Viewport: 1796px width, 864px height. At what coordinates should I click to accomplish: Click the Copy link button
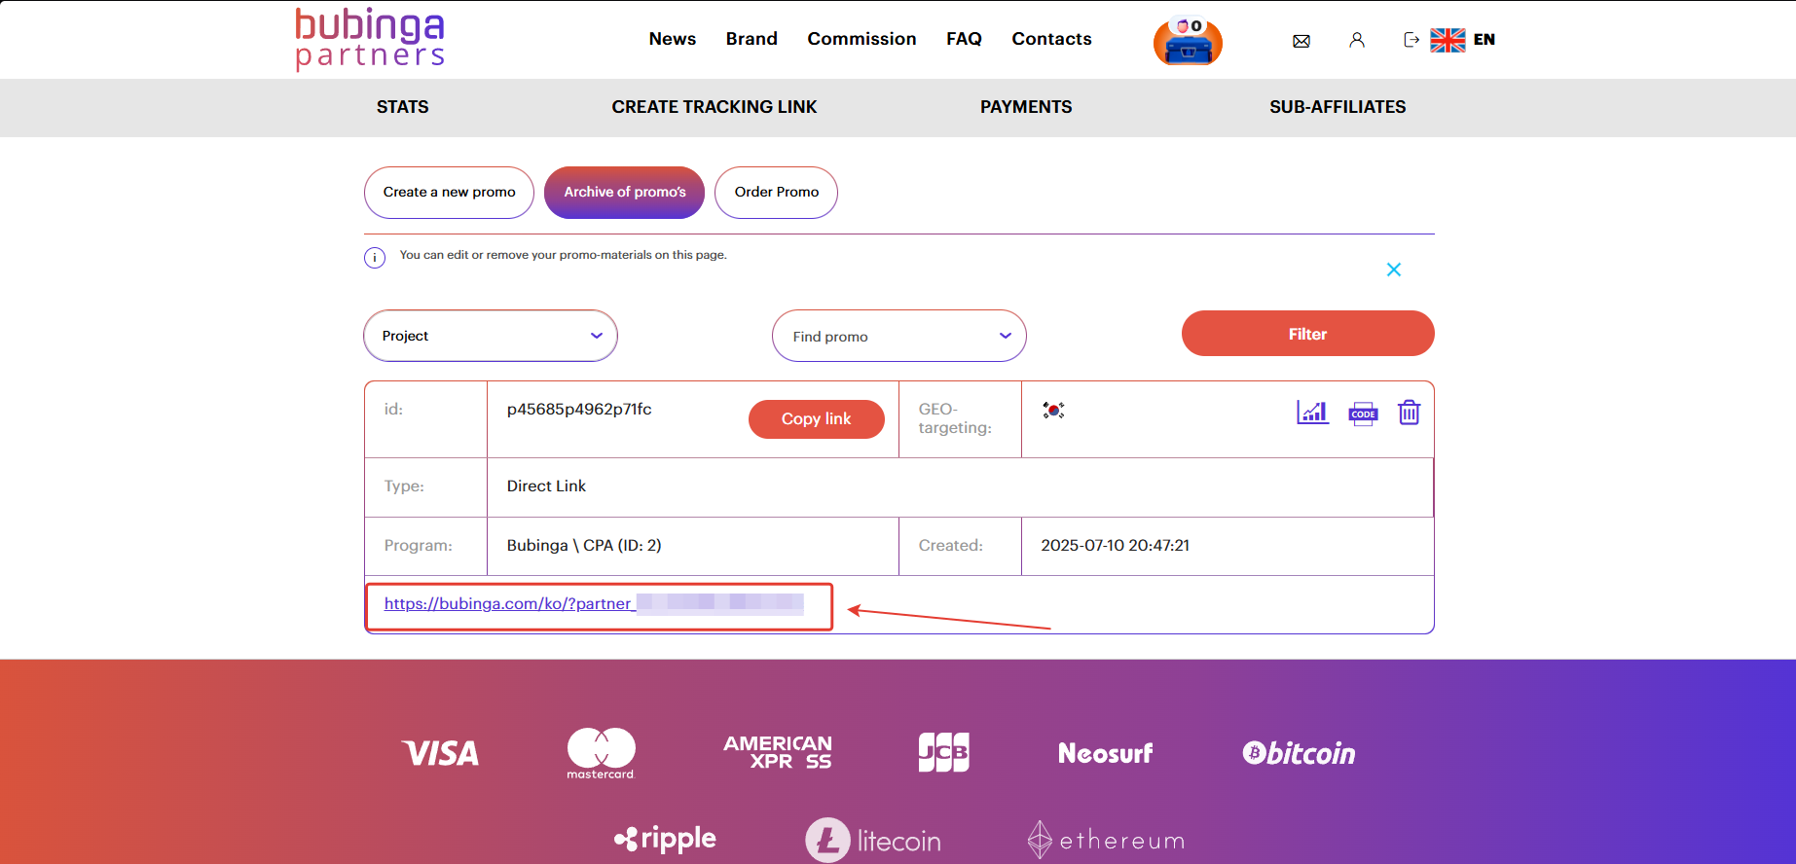pyautogui.click(x=817, y=419)
